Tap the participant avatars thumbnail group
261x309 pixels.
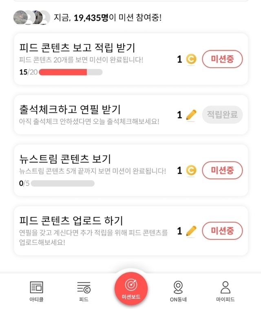(31, 18)
